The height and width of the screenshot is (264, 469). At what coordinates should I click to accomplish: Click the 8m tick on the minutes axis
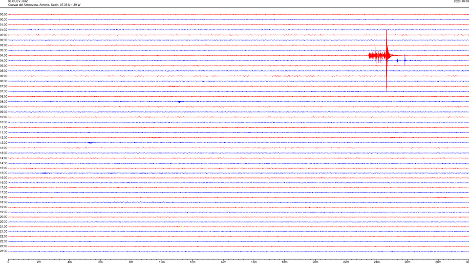pos(131,262)
